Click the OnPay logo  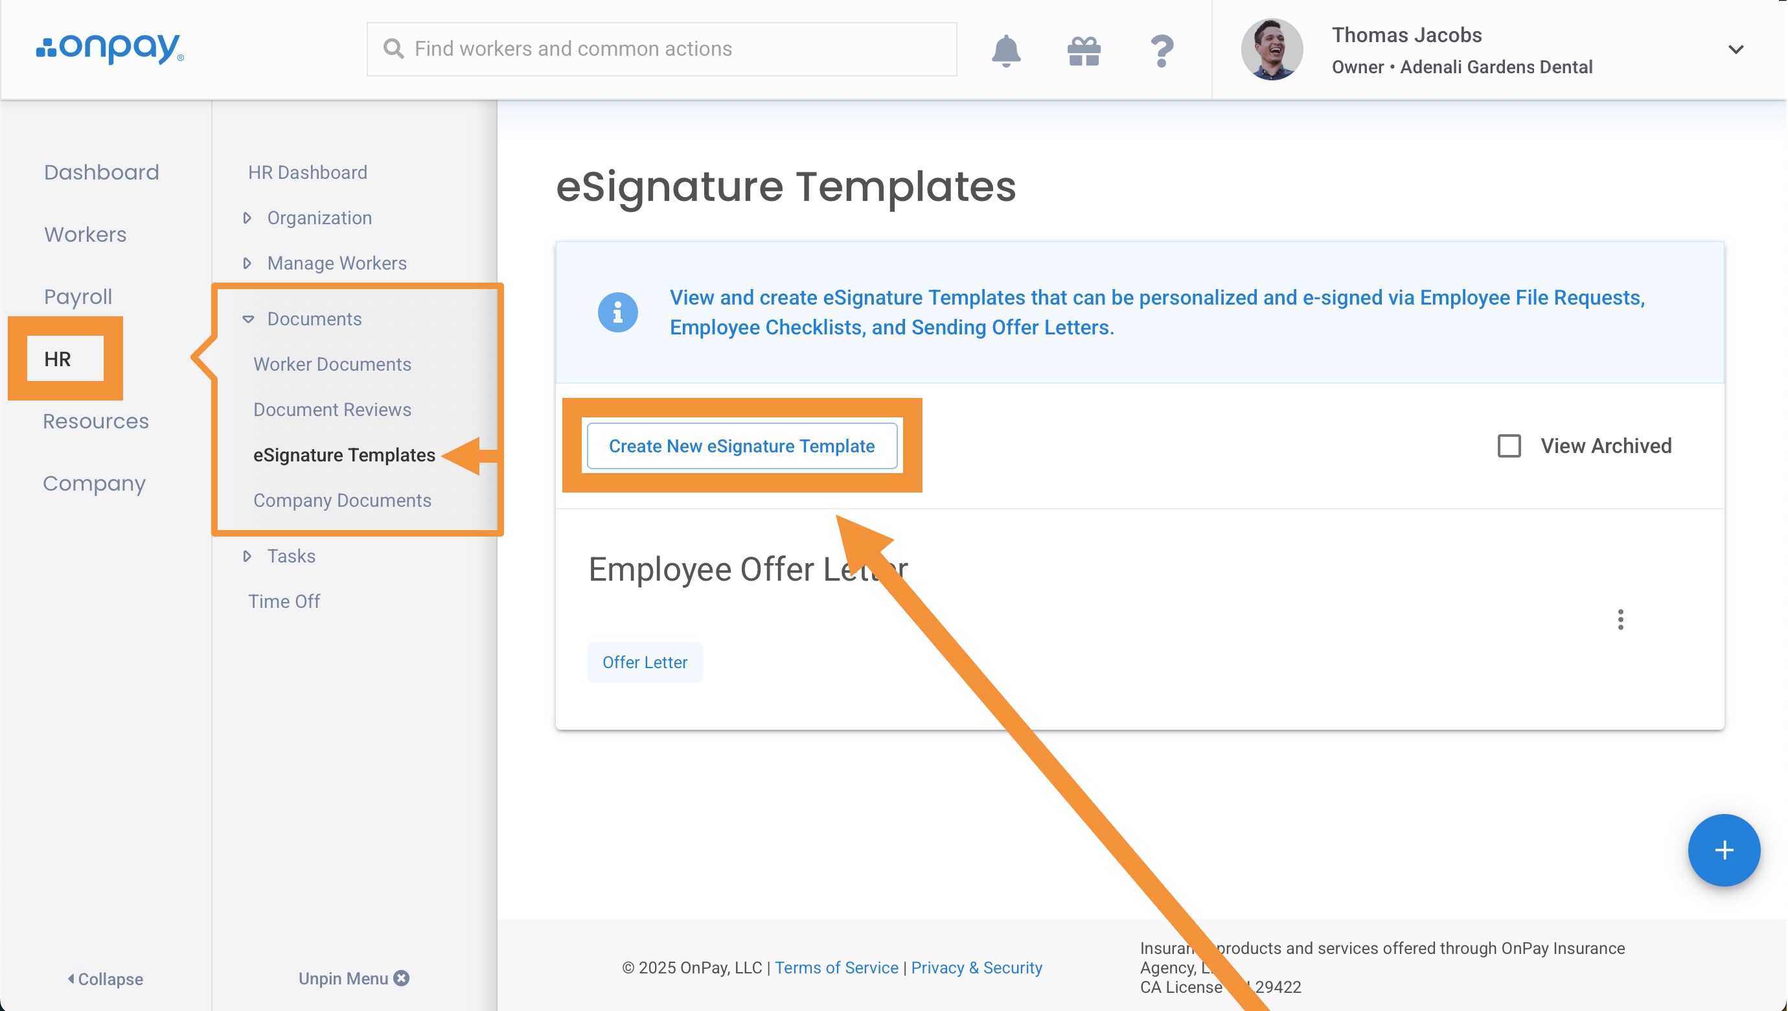click(110, 49)
